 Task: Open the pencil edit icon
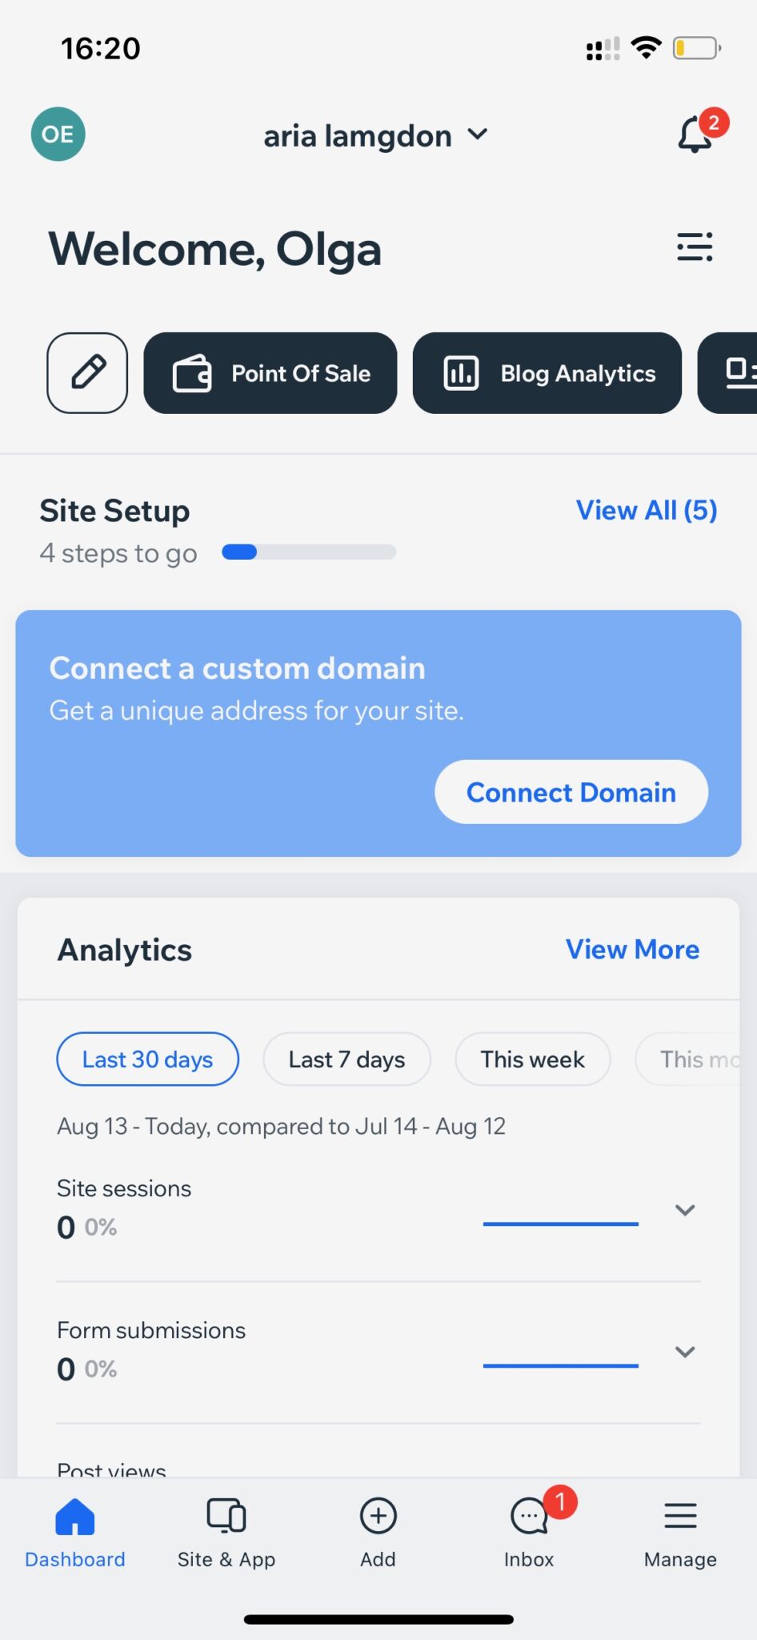(87, 373)
